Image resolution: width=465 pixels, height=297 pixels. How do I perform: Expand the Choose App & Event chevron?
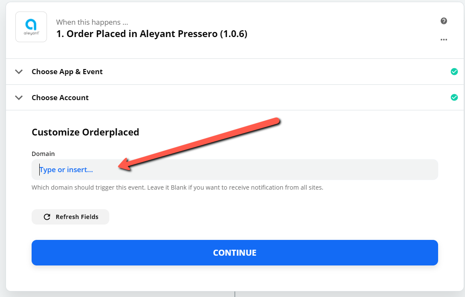(x=19, y=72)
